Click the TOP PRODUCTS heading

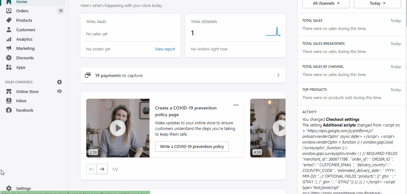[x=314, y=90]
